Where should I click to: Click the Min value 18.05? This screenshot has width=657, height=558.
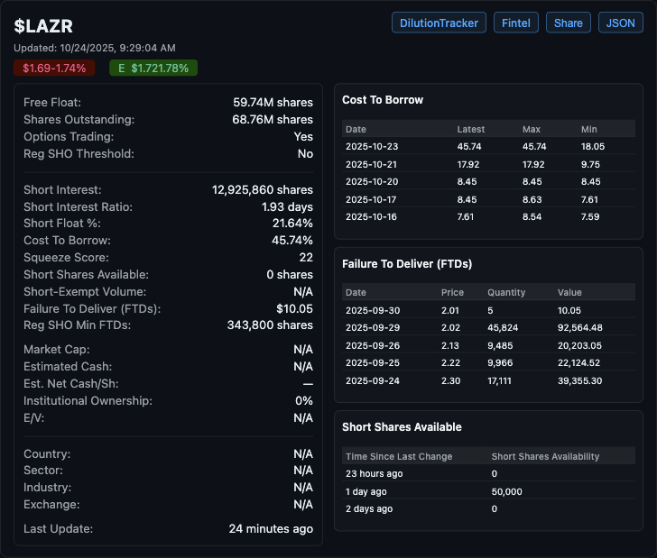click(592, 147)
